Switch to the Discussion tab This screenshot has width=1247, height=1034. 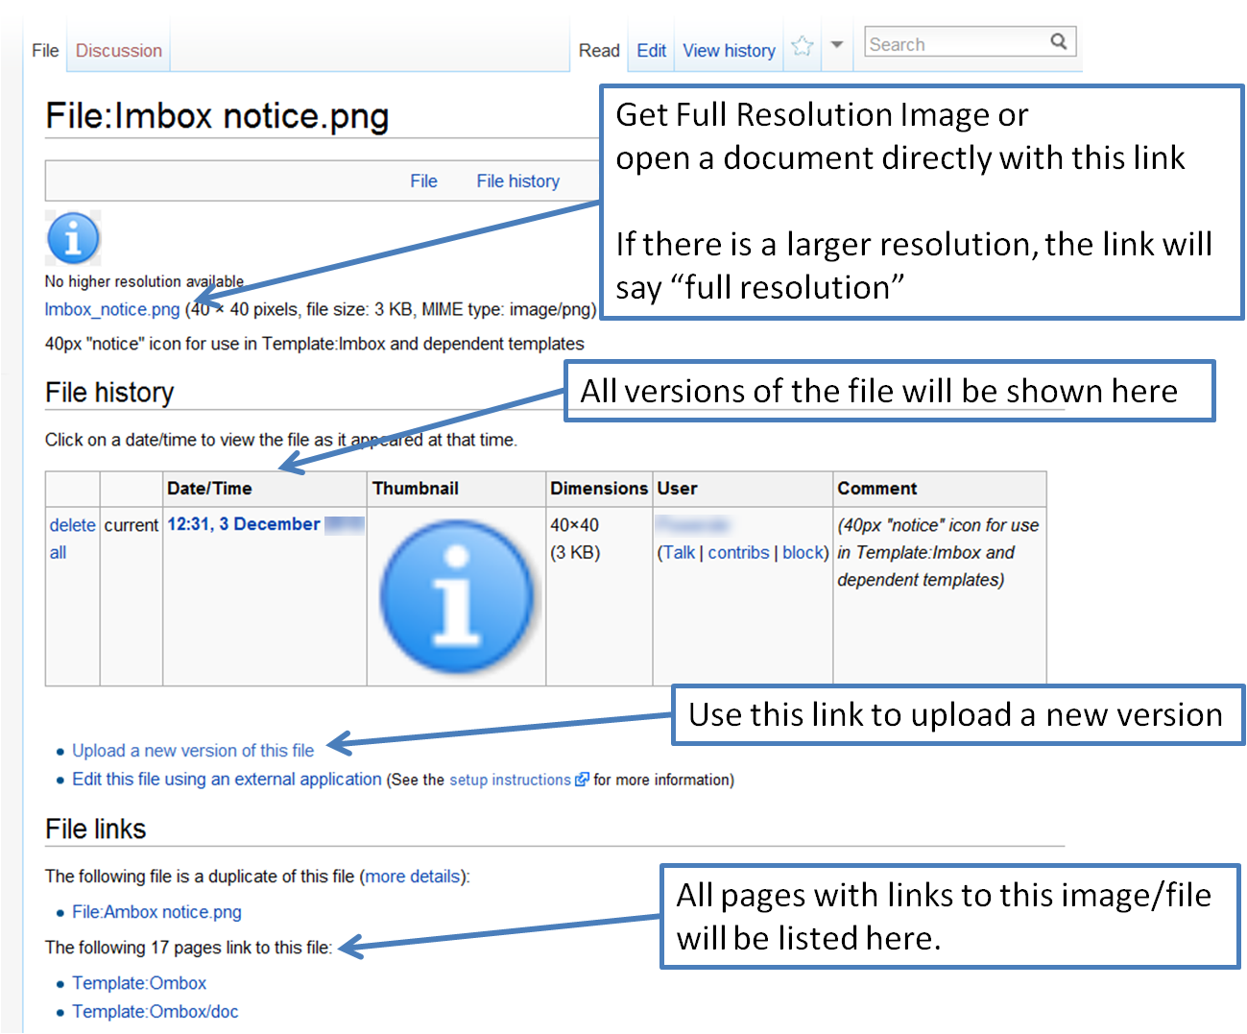pyautogui.click(x=119, y=51)
